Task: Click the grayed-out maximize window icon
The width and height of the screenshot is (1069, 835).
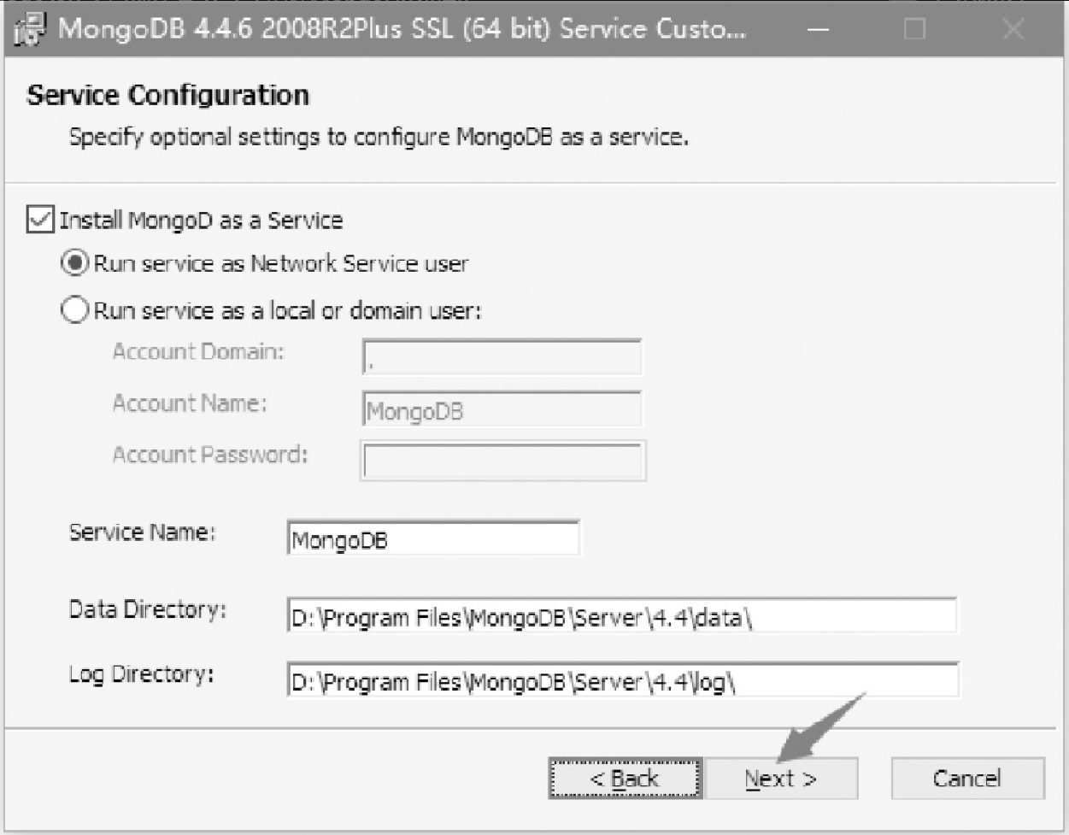Action: (x=915, y=30)
